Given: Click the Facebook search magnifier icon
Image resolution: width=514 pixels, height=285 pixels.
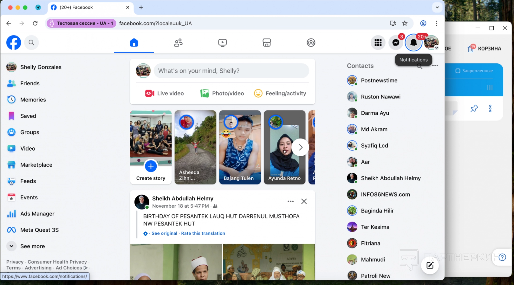Looking at the screenshot, I should pyautogui.click(x=31, y=43).
